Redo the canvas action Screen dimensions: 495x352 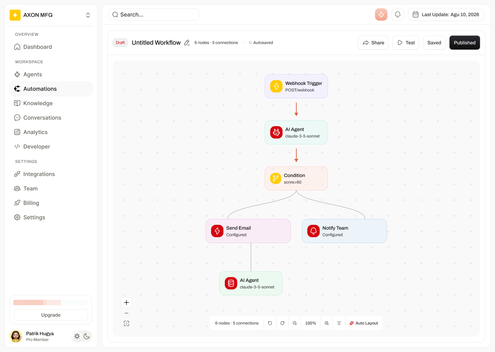click(x=282, y=323)
